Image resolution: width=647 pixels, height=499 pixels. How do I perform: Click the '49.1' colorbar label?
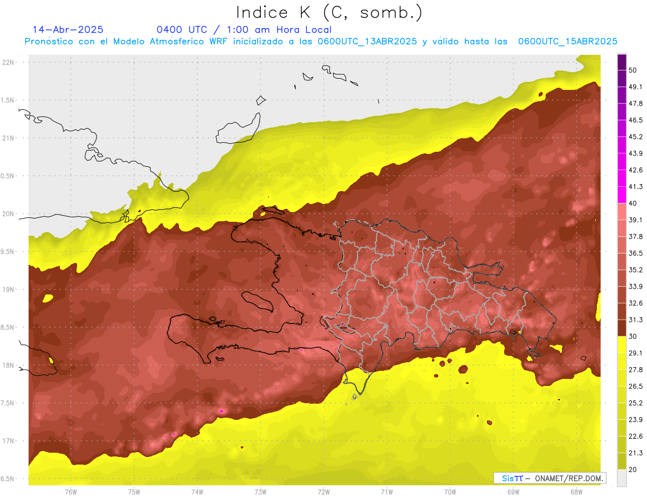(x=636, y=87)
